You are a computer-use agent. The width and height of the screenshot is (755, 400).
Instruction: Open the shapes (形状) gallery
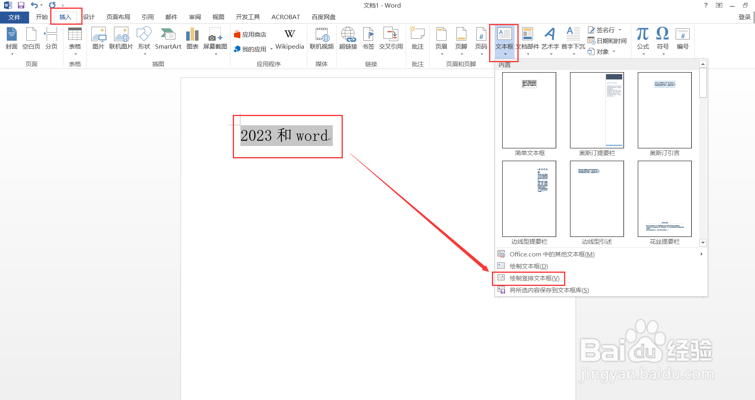pos(144,40)
